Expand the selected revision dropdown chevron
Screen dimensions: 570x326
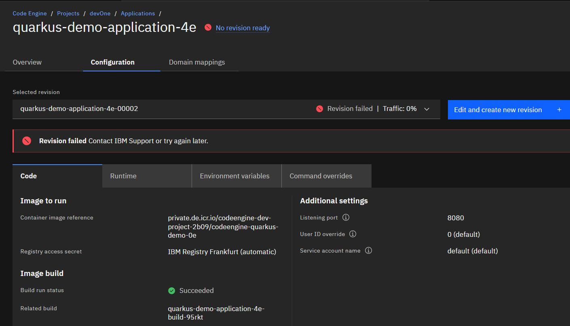pyautogui.click(x=426, y=109)
